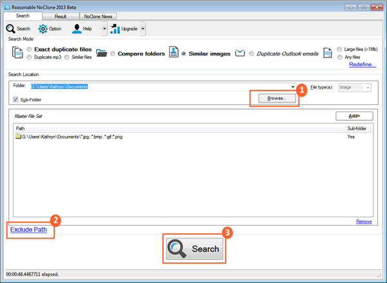Click the Upgrade chart icon
Screen dimensions: 387x283
pos(115,28)
